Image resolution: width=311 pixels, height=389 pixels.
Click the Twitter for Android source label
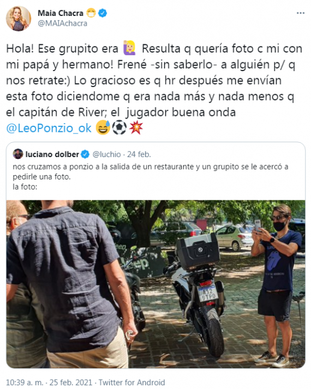pos(132,382)
